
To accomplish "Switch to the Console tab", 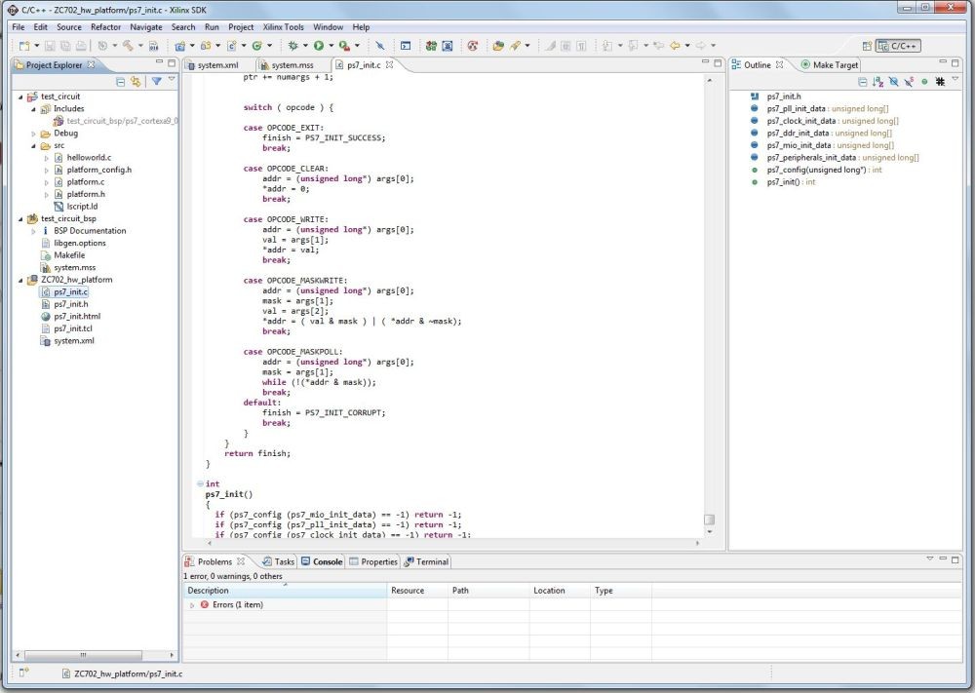I will pyautogui.click(x=322, y=561).
